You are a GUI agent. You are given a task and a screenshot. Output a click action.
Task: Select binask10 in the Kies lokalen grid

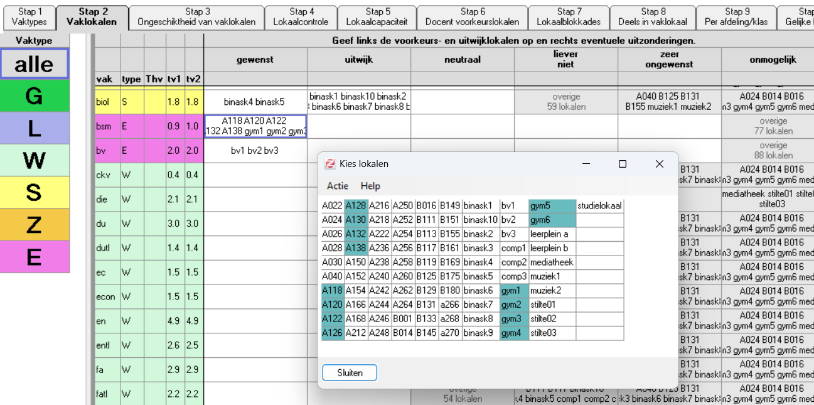pyautogui.click(x=481, y=220)
